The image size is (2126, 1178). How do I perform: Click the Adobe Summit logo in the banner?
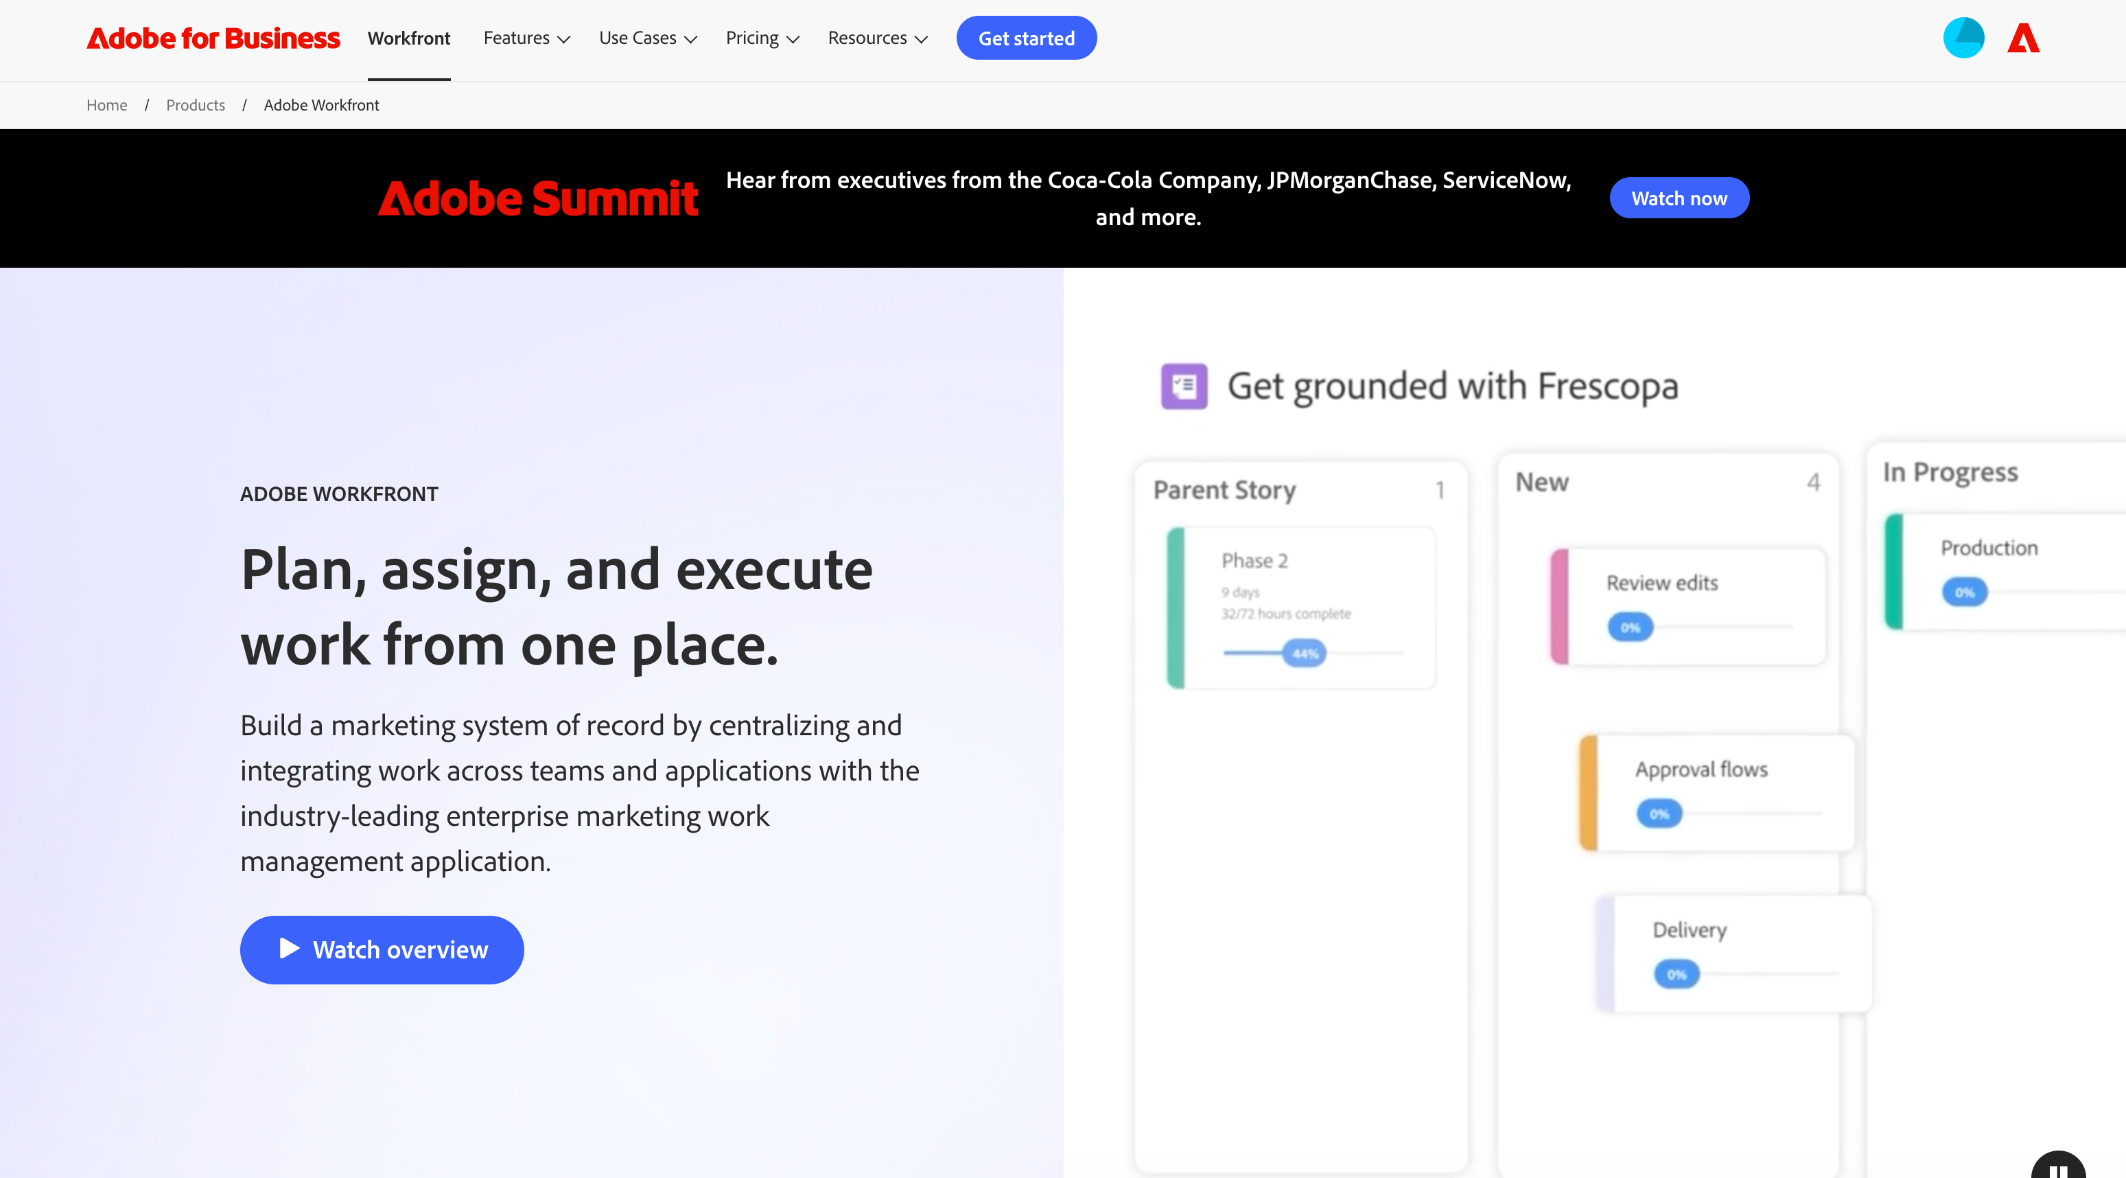point(539,197)
